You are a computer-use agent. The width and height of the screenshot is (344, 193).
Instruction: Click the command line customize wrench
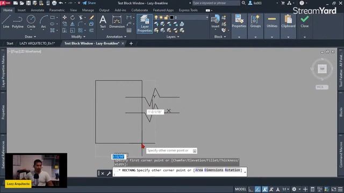click(x=109, y=173)
